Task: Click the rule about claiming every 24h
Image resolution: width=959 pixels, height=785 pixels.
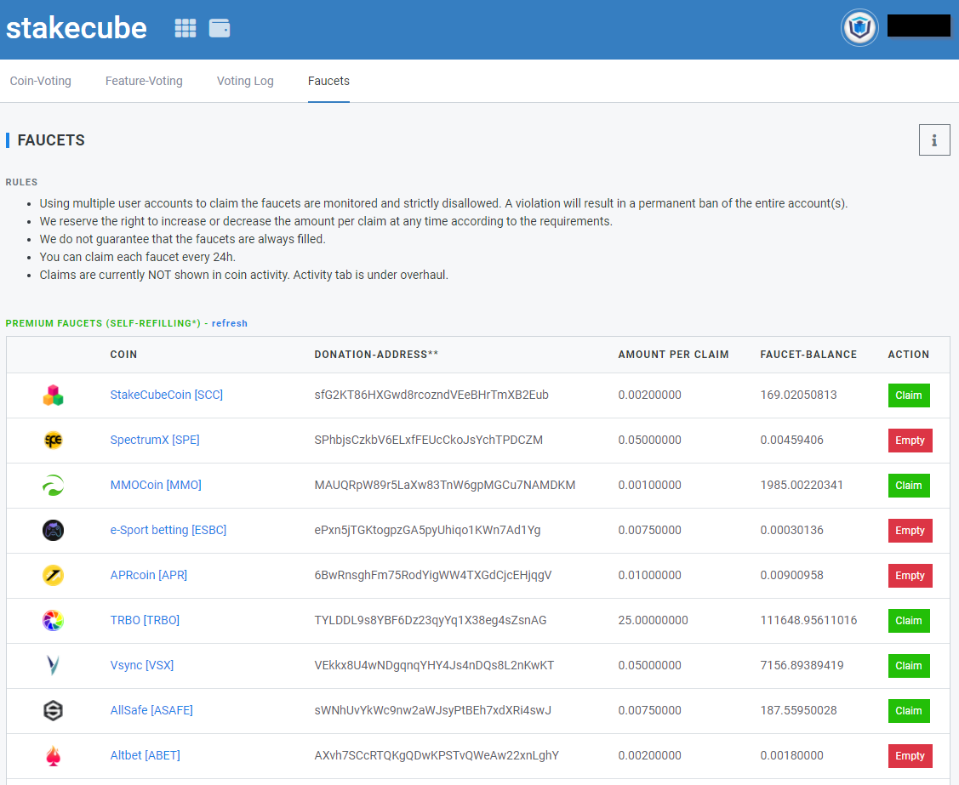Action: click(x=138, y=257)
